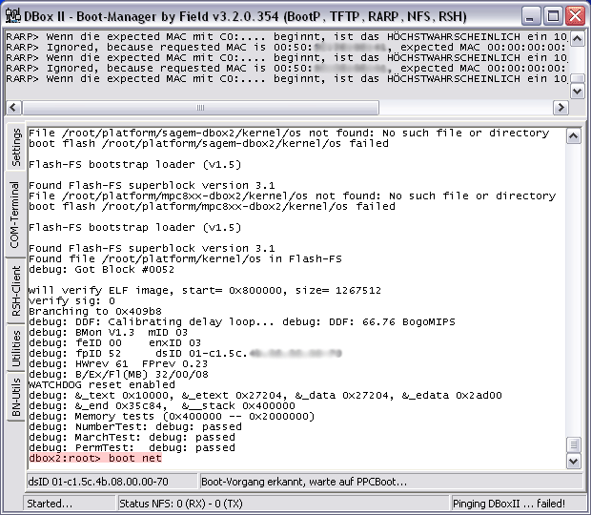Click right arrow of RARP log horizontal scrollbar

click(x=560, y=108)
